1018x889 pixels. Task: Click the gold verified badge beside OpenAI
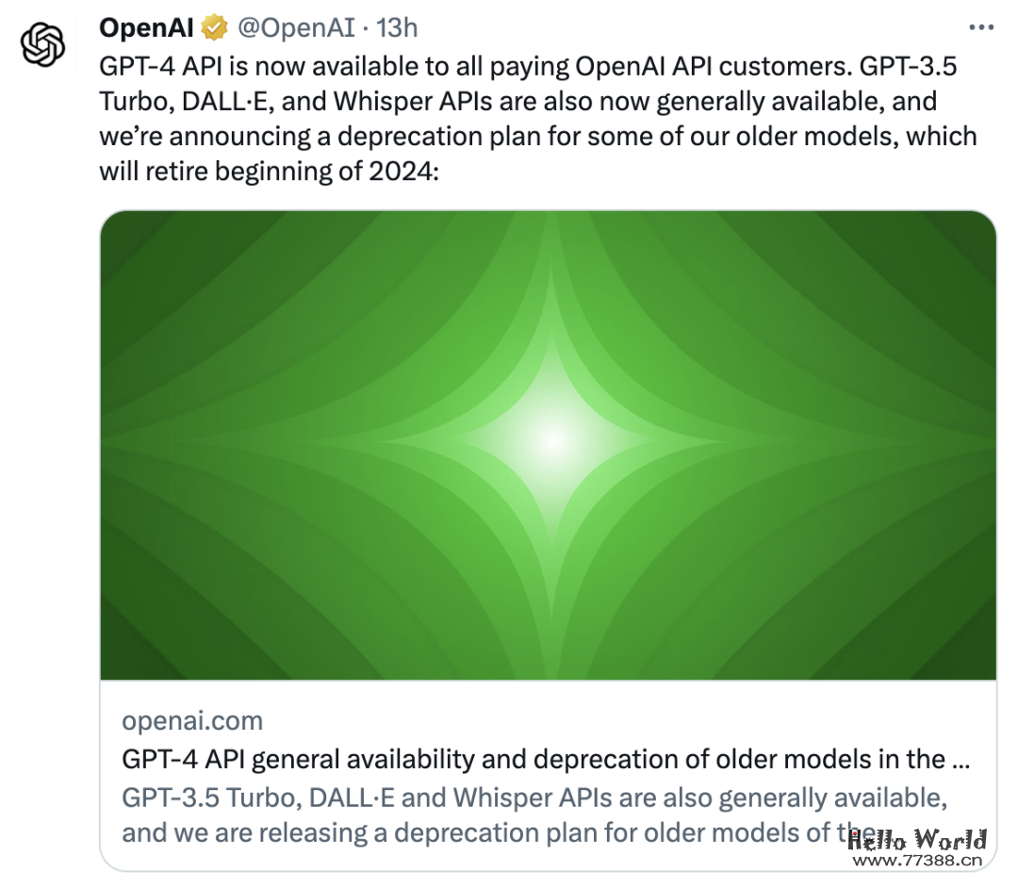point(215,28)
